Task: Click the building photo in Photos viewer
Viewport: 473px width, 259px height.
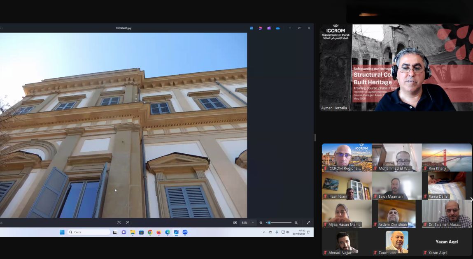Action: (123, 125)
